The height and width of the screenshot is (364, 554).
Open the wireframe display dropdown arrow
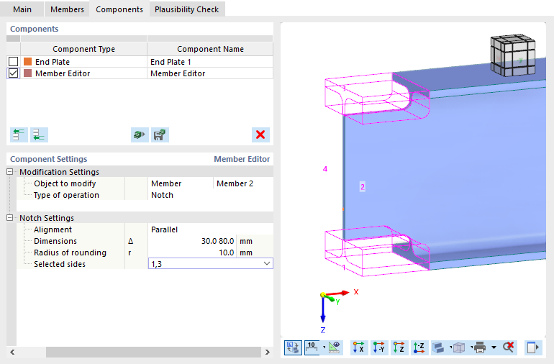[x=471, y=347]
